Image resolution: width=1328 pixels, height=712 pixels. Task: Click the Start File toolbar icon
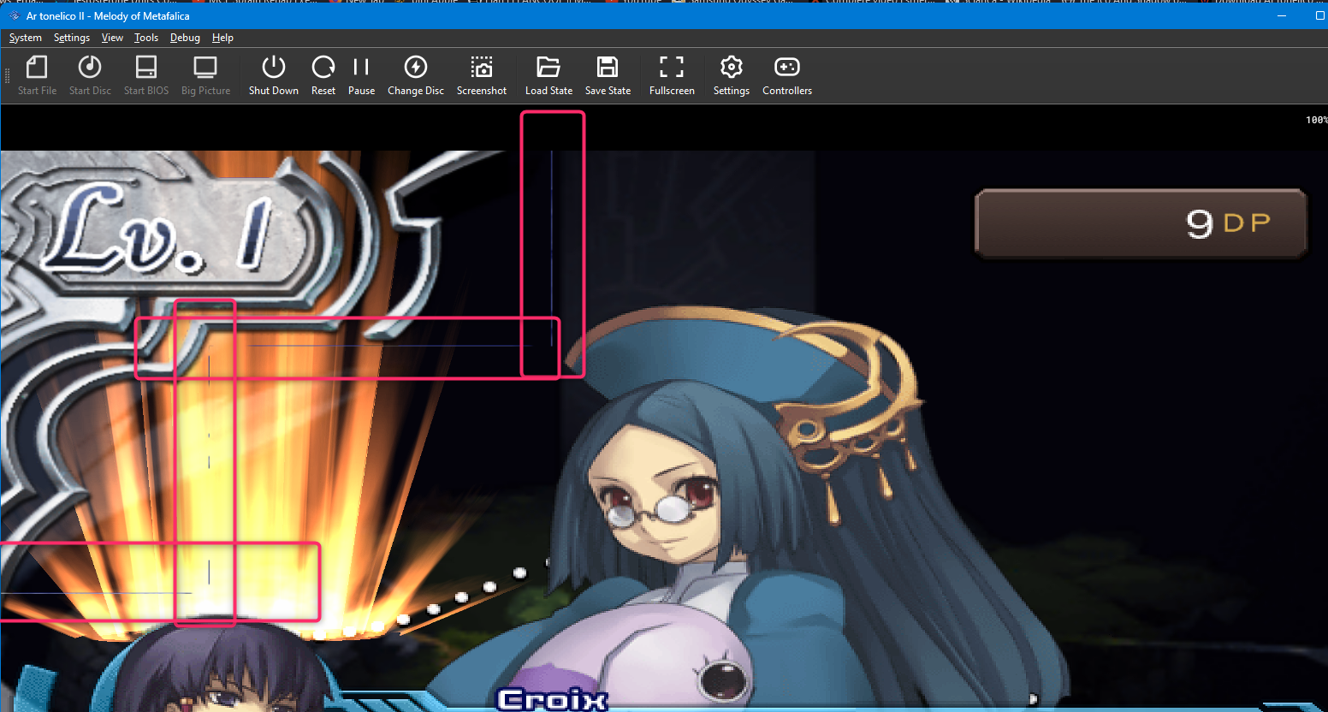[x=37, y=75]
